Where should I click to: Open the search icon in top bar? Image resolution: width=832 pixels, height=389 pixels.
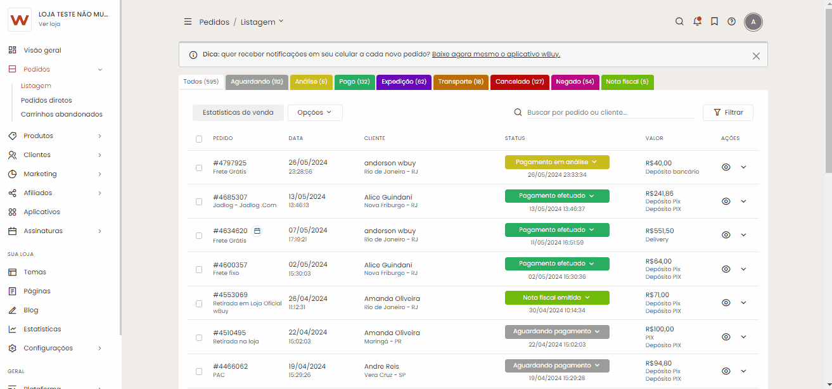click(x=679, y=22)
